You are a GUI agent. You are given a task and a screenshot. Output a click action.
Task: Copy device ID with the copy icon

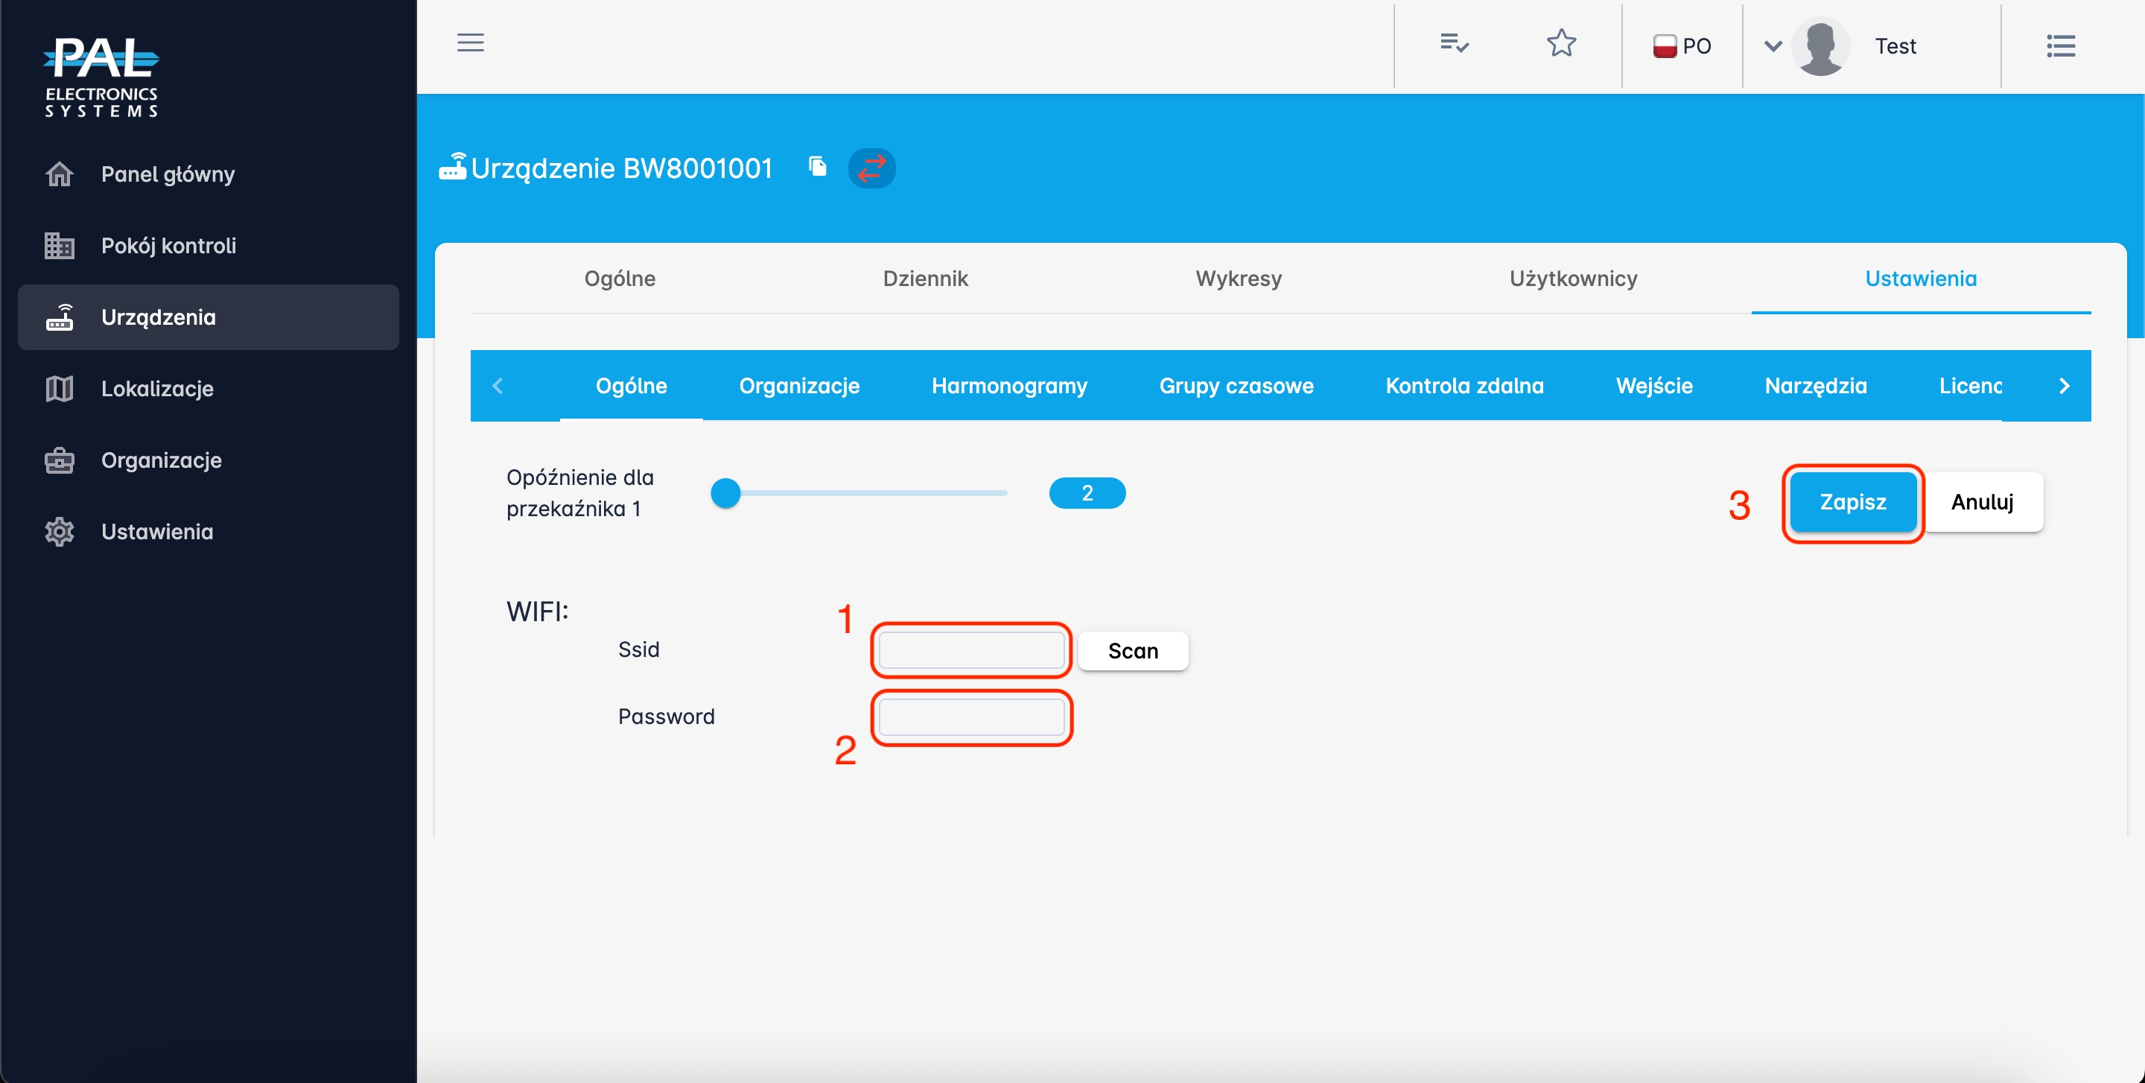818,167
